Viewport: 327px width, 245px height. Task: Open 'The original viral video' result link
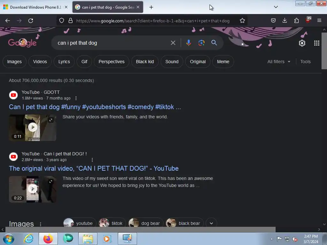[94, 168]
